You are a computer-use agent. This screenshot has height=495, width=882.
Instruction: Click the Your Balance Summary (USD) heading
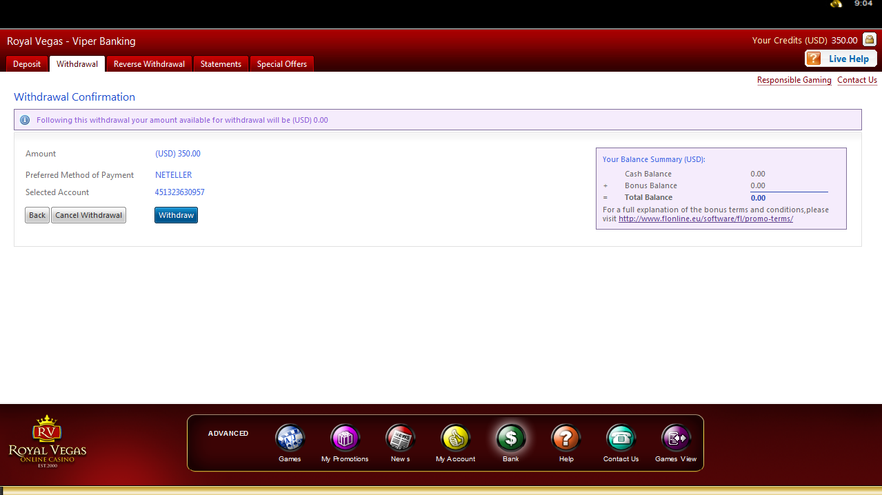pos(654,159)
